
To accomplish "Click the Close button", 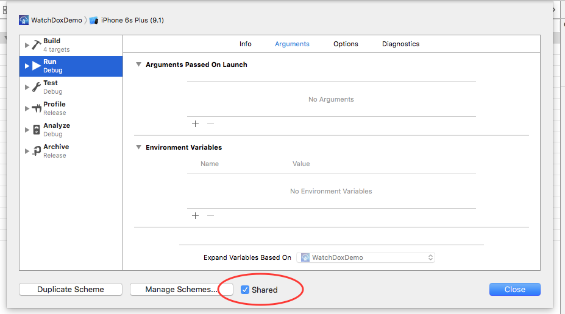I will (x=514, y=289).
